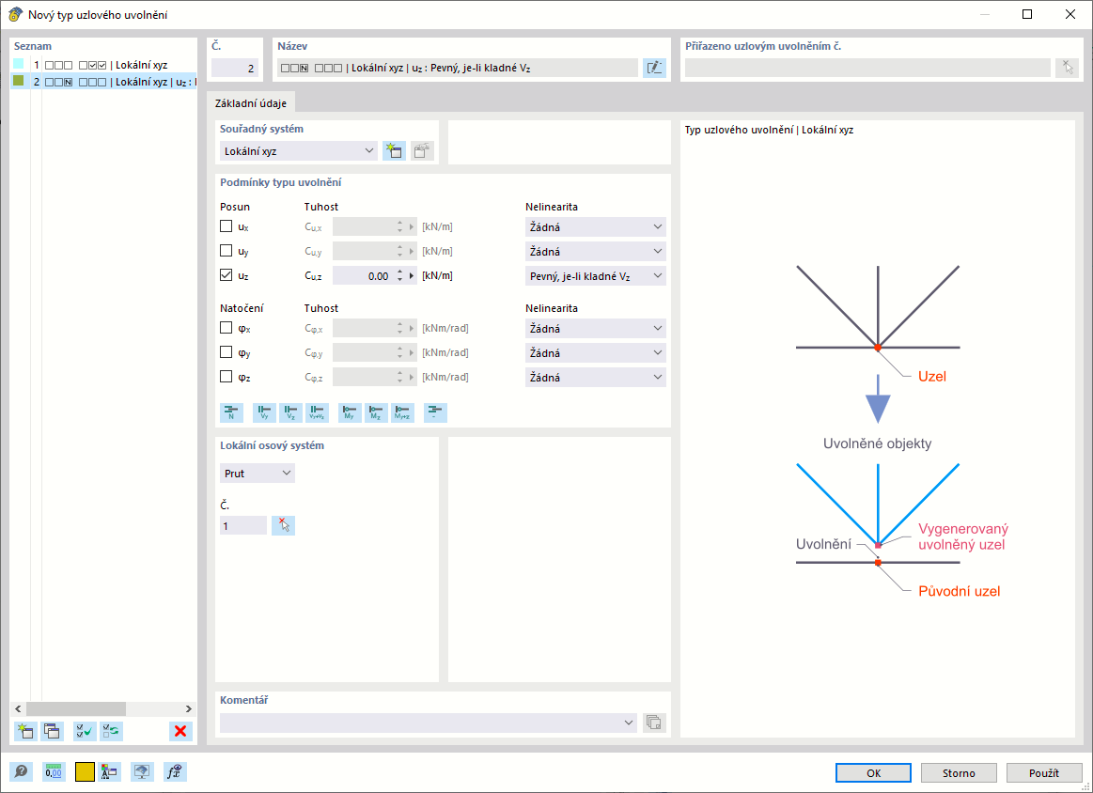Image resolution: width=1093 pixels, height=793 pixels.
Task: Click the Mz moment release preset icon
Action: coord(377,412)
